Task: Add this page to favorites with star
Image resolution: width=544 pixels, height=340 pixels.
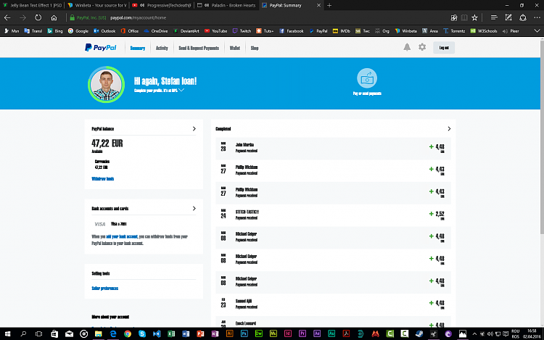Action: pos(474,17)
